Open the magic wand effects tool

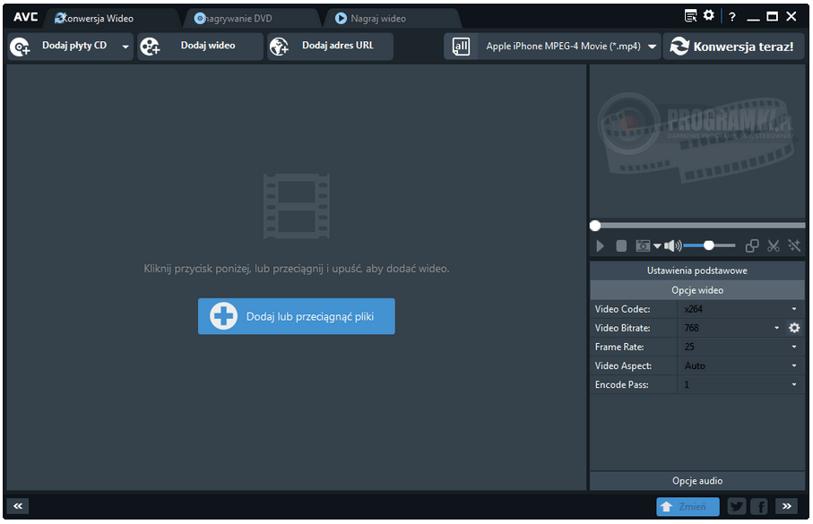(794, 245)
